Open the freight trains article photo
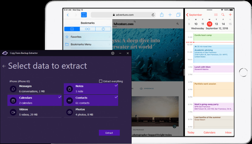 coord(155,112)
